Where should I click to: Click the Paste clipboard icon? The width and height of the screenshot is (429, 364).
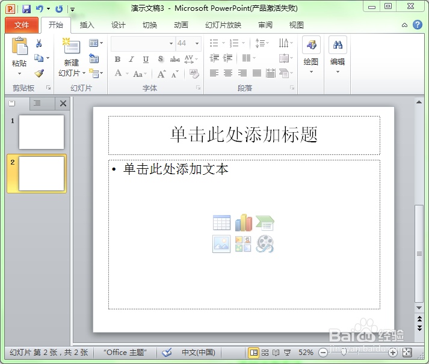[x=19, y=46]
